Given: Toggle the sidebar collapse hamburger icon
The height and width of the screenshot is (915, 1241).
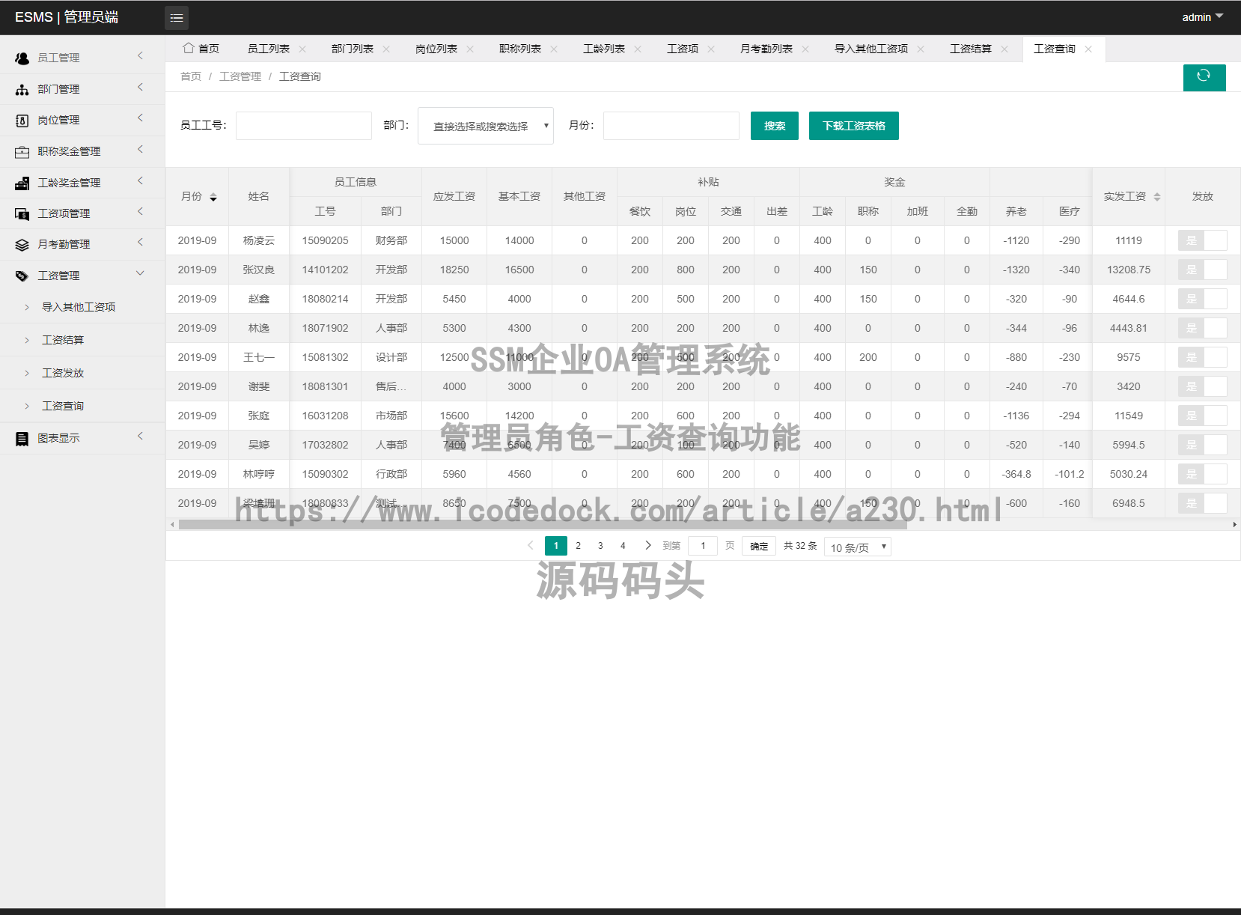Looking at the screenshot, I should click(x=177, y=17).
